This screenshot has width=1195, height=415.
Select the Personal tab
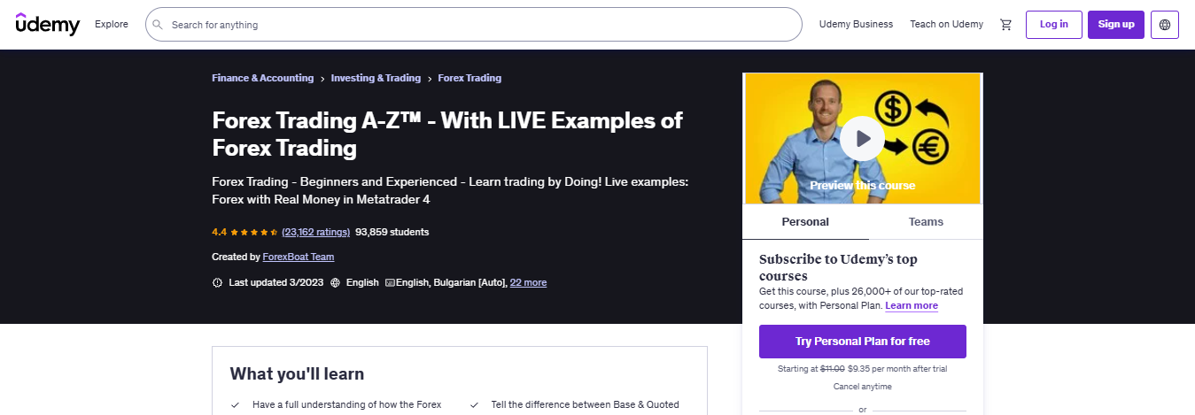tap(805, 222)
